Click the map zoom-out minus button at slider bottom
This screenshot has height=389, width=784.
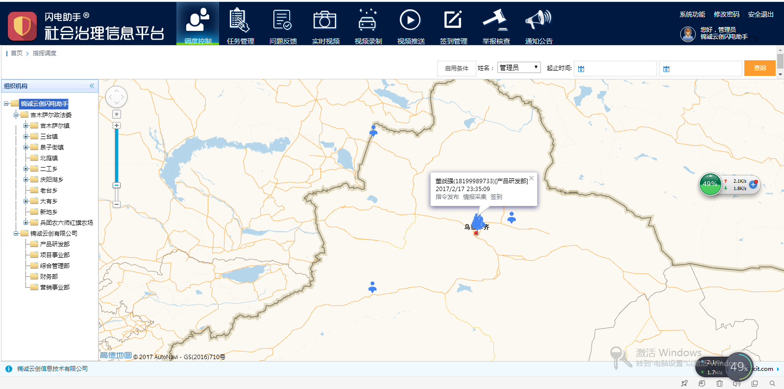point(117,204)
